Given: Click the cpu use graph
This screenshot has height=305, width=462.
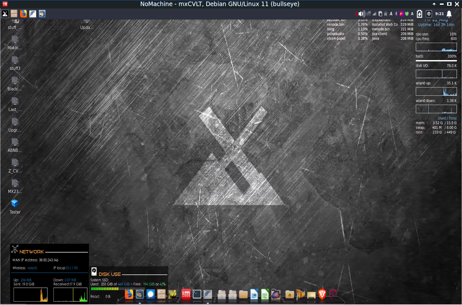Looking at the screenshot, I should [436, 47].
